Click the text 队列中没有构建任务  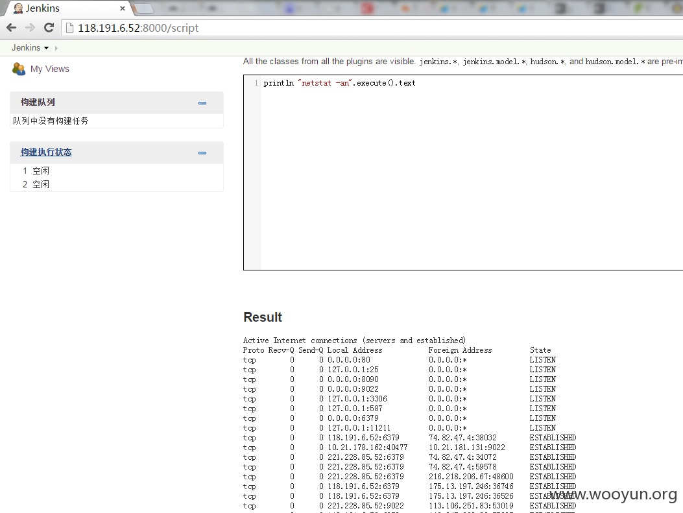click(51, 121)
